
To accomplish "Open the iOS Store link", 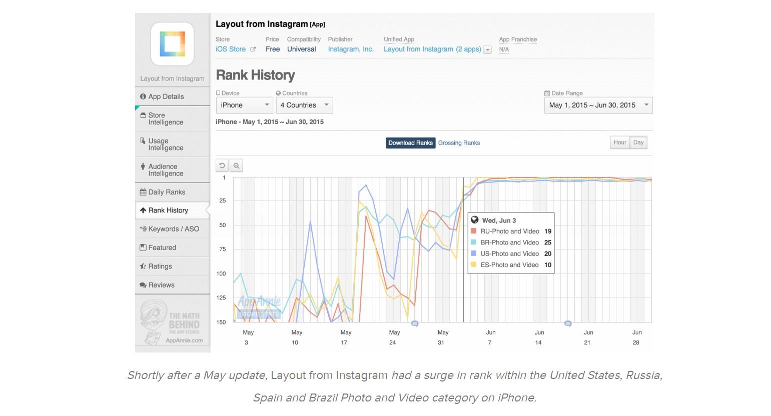I will (x=231, y=49).
